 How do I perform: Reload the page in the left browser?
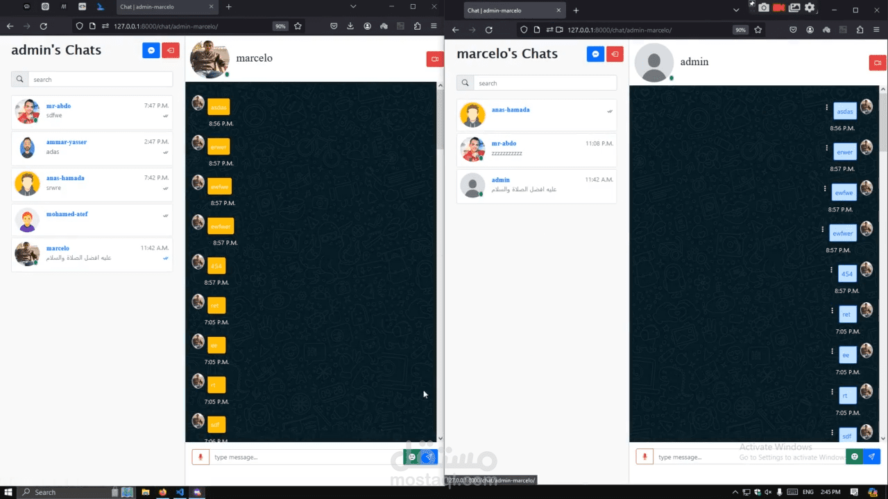pyautogui.click(x=43, y=26)
